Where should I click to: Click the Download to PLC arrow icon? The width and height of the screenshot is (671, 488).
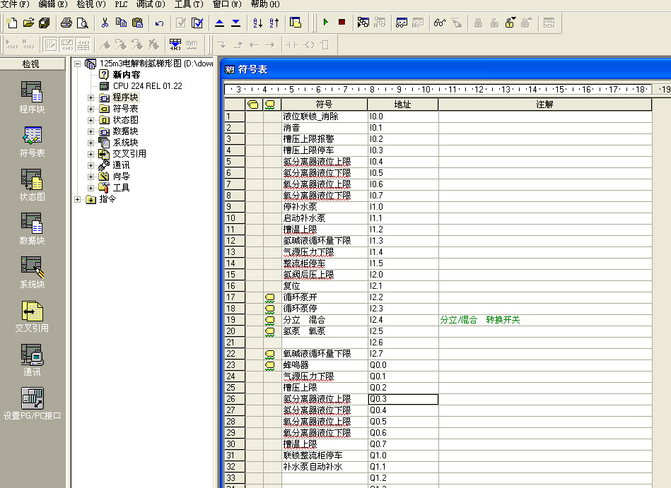235,23
